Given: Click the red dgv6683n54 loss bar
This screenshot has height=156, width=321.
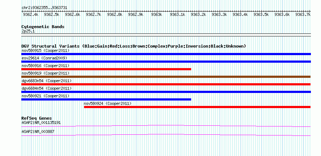Looking at the screenshot, I should [166, 84].
